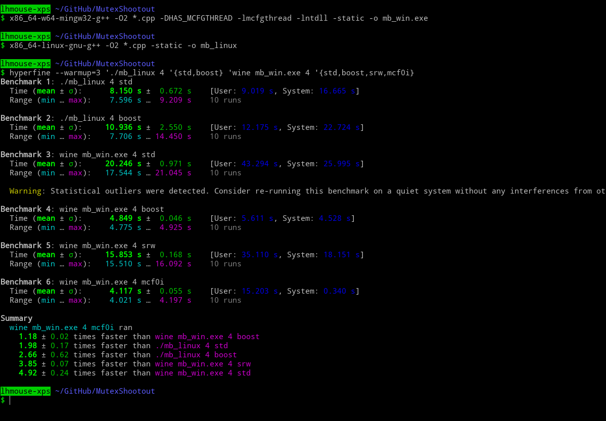Click minimum time 4.775 s
Screen dimensions: 606x421
(x=126, y=227)
